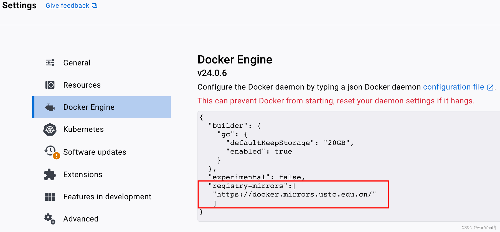500x232 pixels.
Task: Switch to the Extensions section
Action: (101, 174)
